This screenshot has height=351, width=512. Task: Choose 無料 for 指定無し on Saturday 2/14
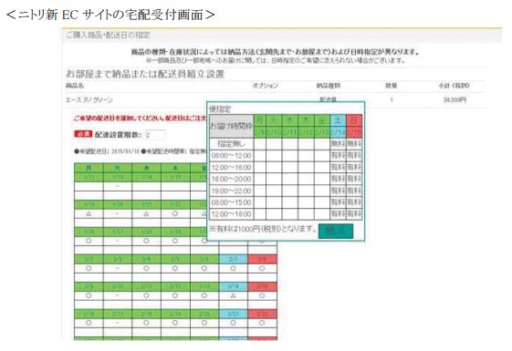tap(338, 143)
